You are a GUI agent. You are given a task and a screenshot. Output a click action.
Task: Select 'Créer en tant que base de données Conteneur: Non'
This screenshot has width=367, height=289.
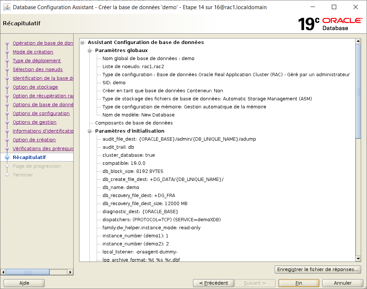pyautogui.click(x=163, y=91)
